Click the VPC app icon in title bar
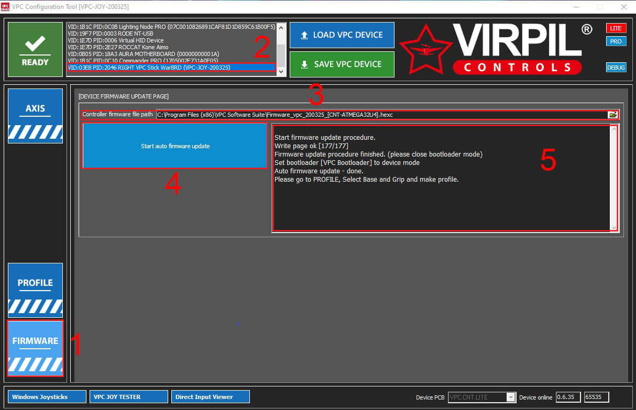 click(5, 7)
